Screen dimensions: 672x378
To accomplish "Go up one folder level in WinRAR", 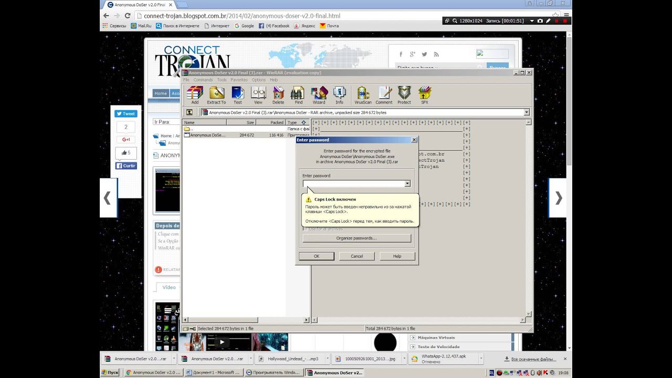I will coord(190,112).
